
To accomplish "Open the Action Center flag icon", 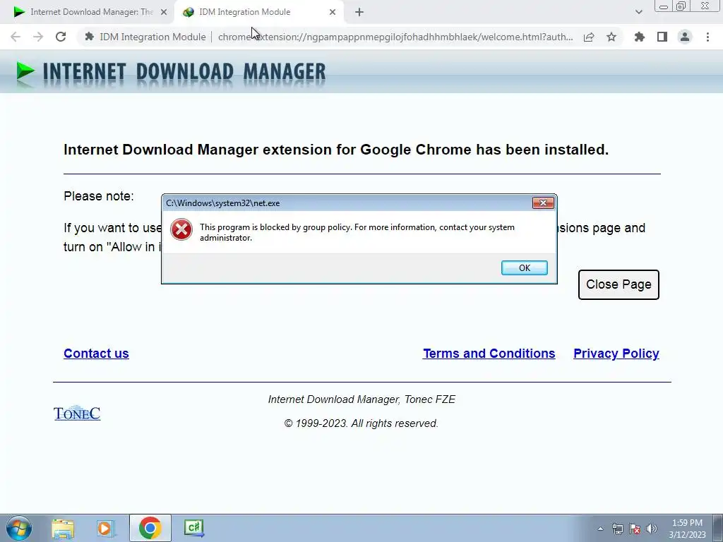I will (635, 529).
